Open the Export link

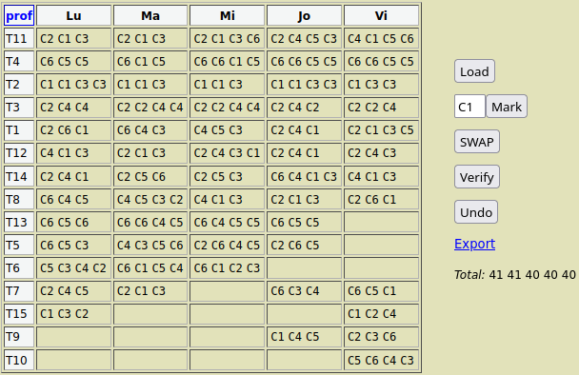(x=474, y=244)
